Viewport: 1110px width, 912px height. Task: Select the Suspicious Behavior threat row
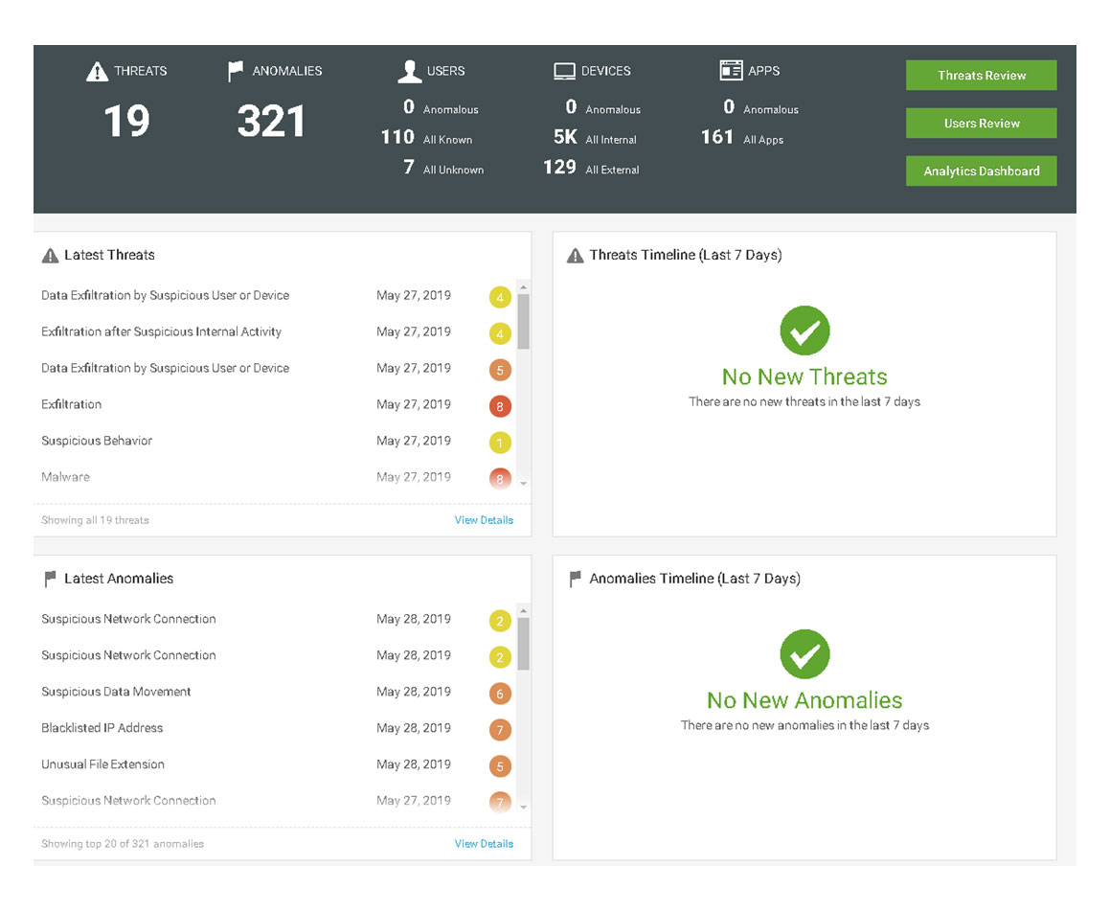[97, 441]
